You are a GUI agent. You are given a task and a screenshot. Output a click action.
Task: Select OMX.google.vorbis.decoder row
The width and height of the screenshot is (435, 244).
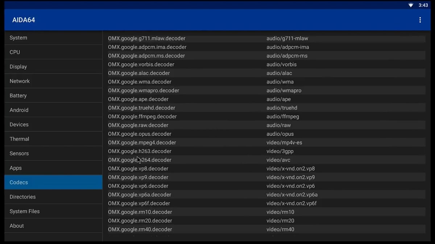[266, 64]
